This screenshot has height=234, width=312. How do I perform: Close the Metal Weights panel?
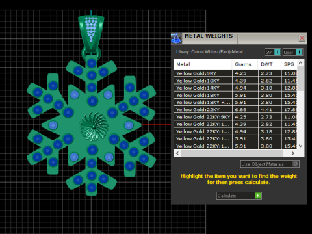(302, 38)
